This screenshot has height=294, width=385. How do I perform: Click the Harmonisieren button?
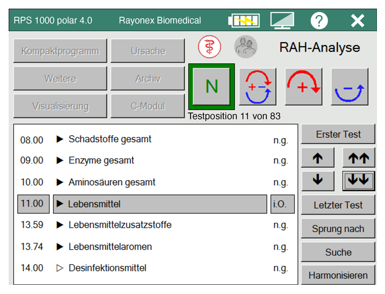(338, 276)
